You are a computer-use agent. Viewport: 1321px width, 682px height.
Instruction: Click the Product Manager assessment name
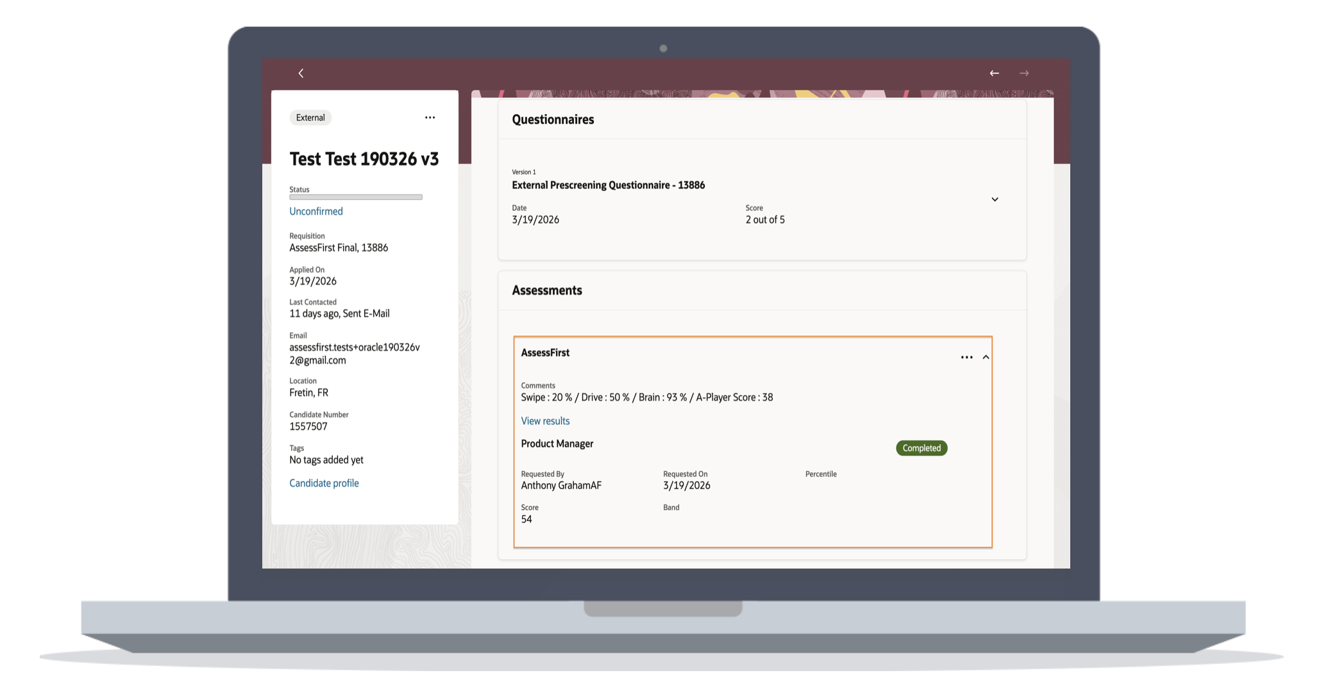pyautogui.click(x=557, y=444)
